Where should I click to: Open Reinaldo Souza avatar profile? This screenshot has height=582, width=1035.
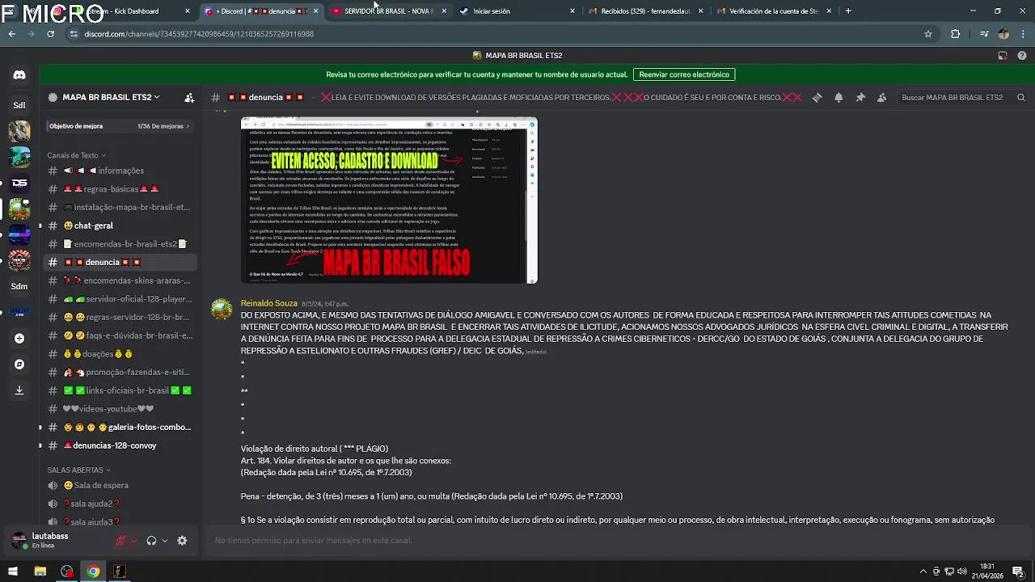[x=222, y=310]
